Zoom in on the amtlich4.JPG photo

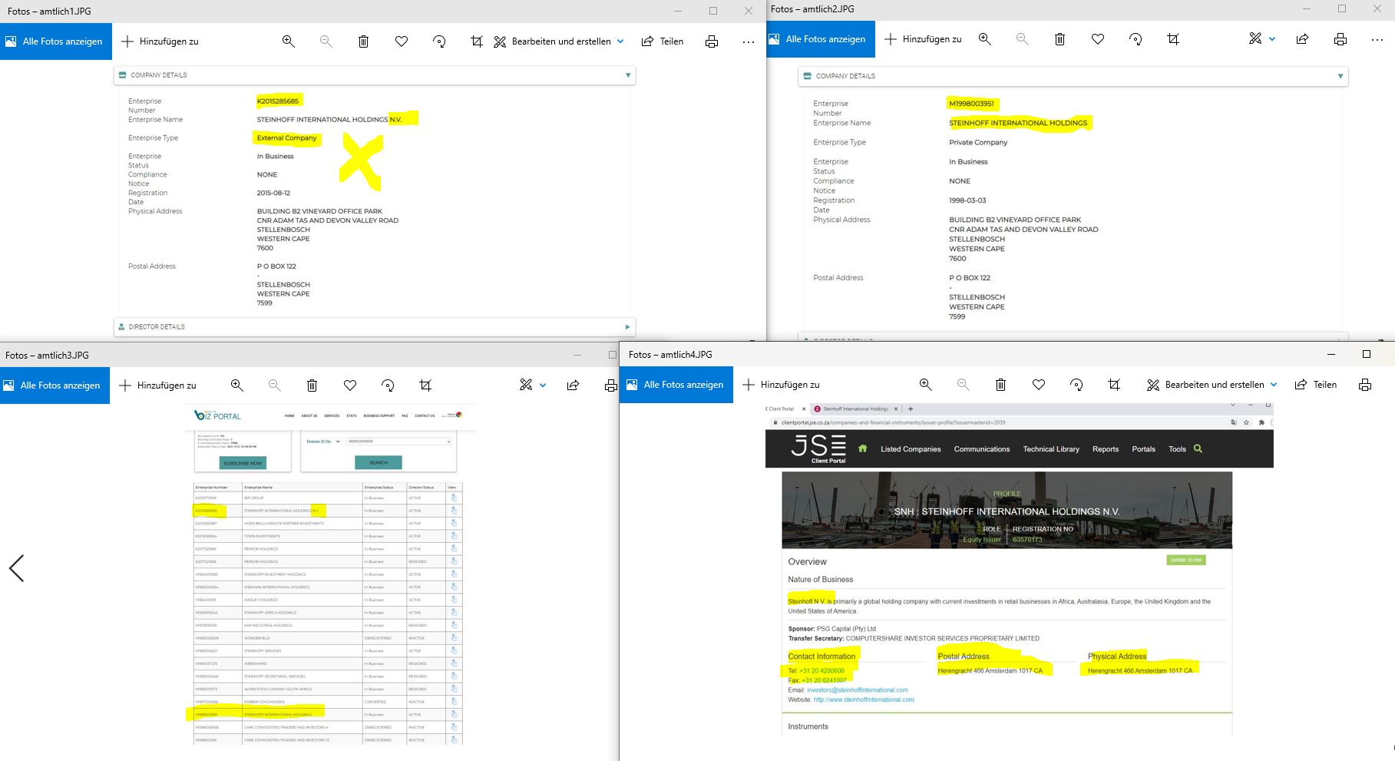pyautogui.click(x=926, y=385)
